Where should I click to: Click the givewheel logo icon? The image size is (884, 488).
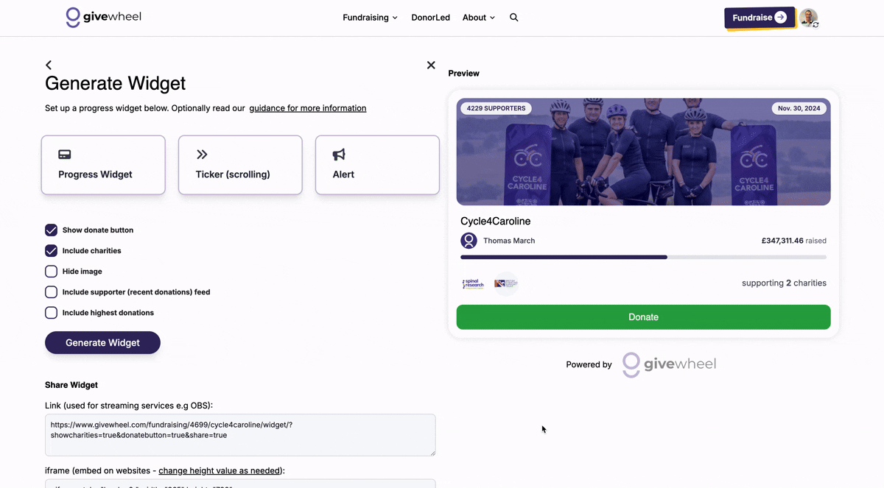tap(73, 17)
